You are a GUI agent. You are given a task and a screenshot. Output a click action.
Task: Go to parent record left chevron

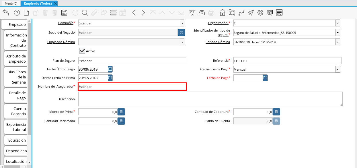click(x=134, y=13)
